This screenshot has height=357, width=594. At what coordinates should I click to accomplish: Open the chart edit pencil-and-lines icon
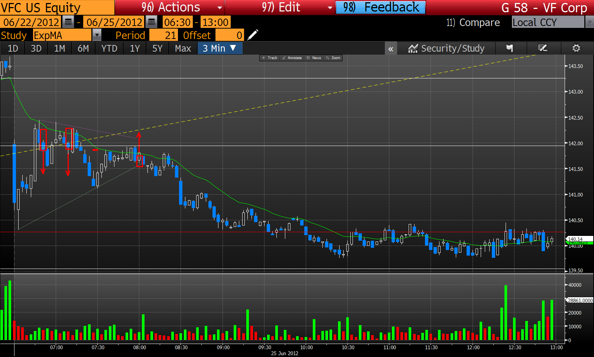(x=543, y=48)
